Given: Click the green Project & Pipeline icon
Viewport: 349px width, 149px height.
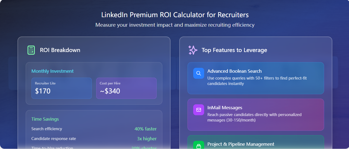Looking at the screenshot, I should (199, 146).
